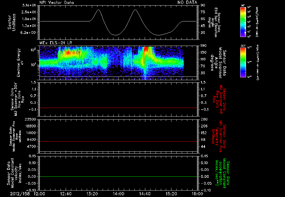The width and height of the screenshot is (285, 197).
Task: Click the 260 telemetry tick label
Action: [204, 119]
